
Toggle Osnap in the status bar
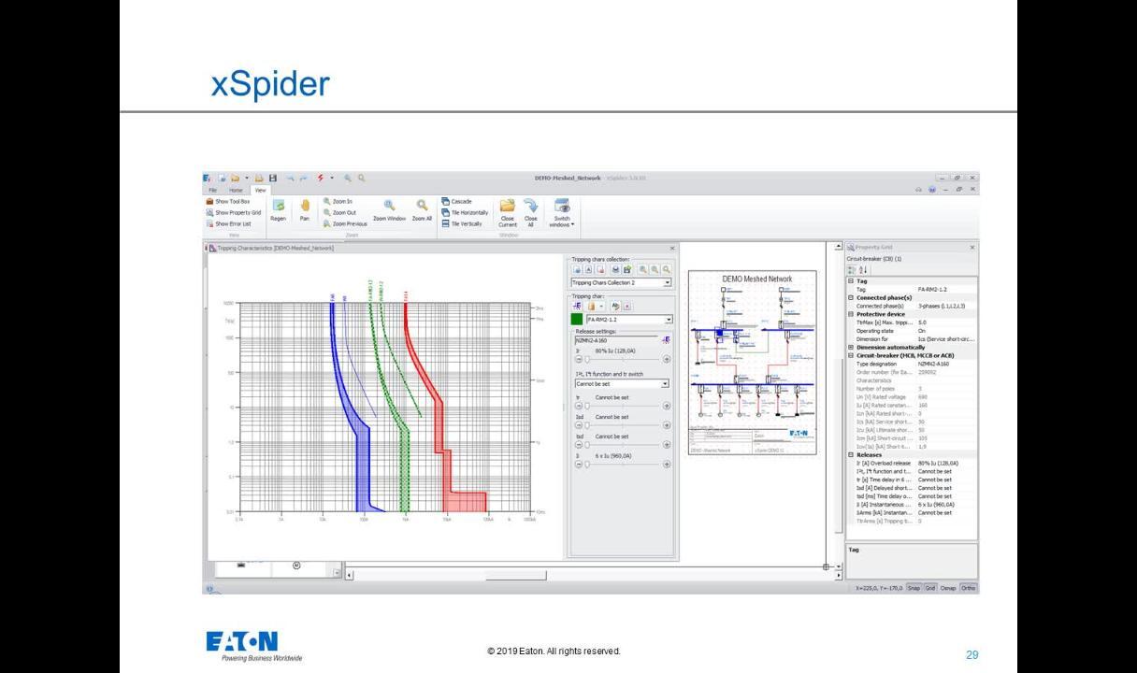948,588
